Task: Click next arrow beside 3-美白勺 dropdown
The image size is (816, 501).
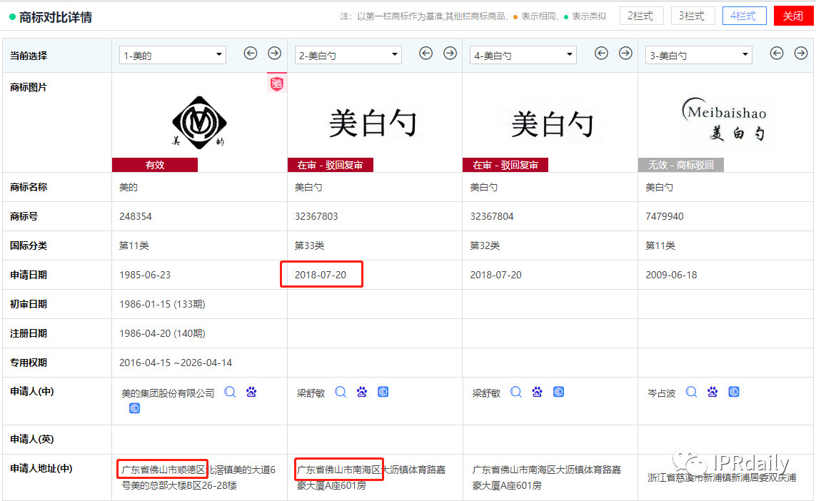Action: coord(800,53)
